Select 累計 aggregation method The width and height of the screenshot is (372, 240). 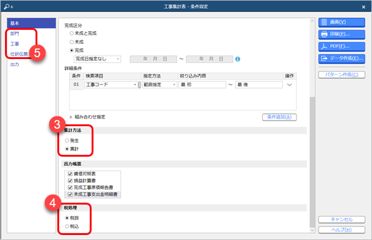pyautogui.click(x=67, y=149)
